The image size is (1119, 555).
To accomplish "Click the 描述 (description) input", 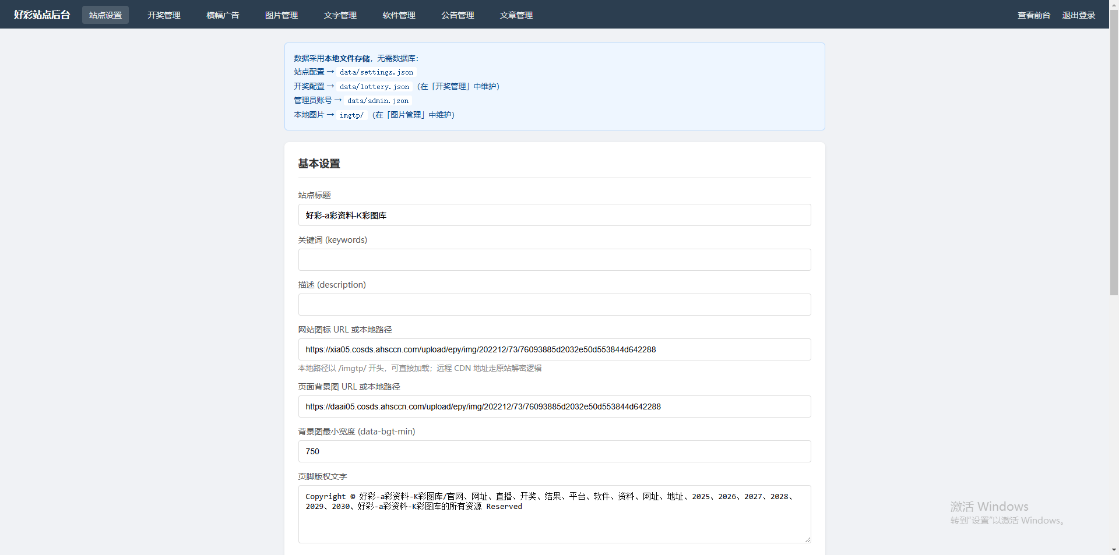I will tap(554, 305).
